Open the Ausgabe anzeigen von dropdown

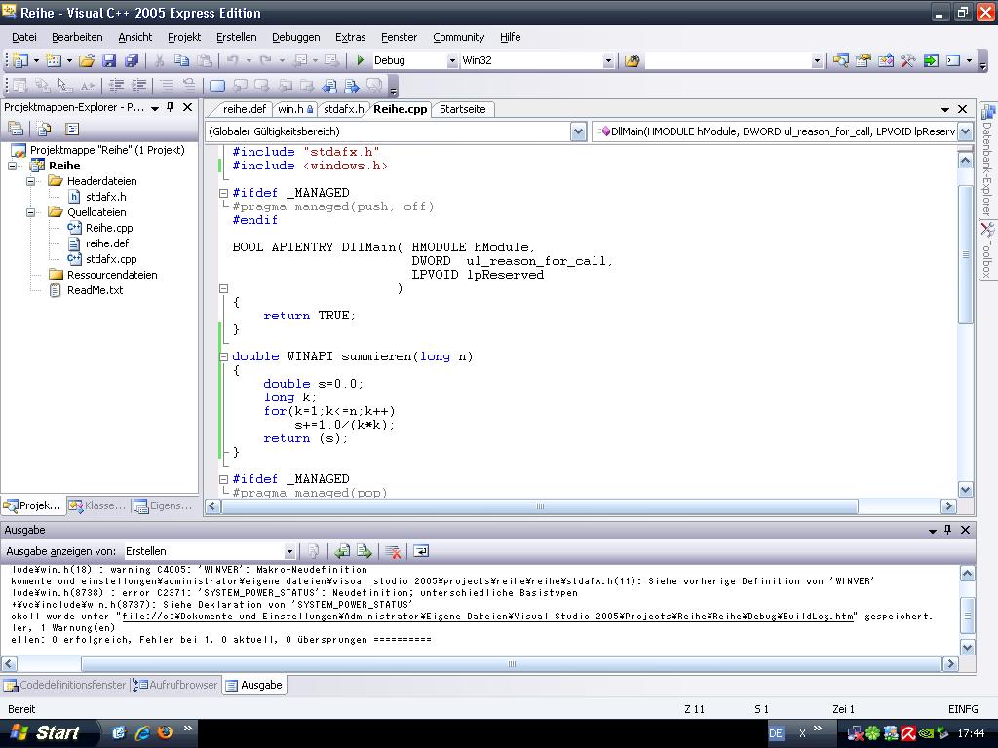coord(289,551)
